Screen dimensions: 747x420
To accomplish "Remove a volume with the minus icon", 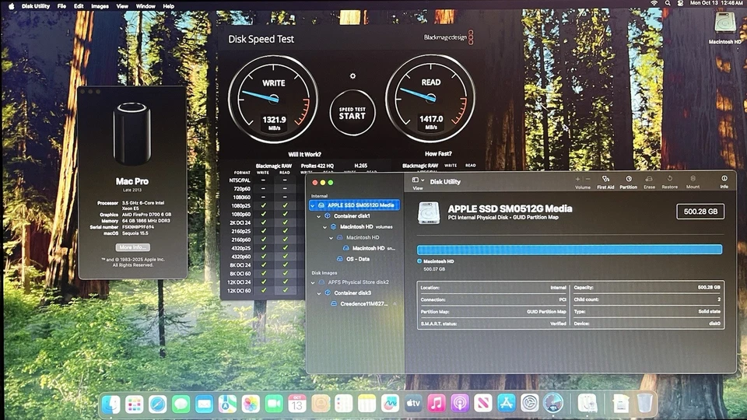I will click(x=588, y=179).
